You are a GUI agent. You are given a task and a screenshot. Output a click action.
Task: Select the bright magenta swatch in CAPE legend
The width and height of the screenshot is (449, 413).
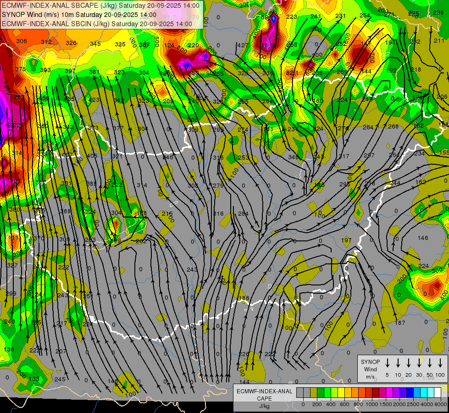pyautogui.click(x=390, y=392)
